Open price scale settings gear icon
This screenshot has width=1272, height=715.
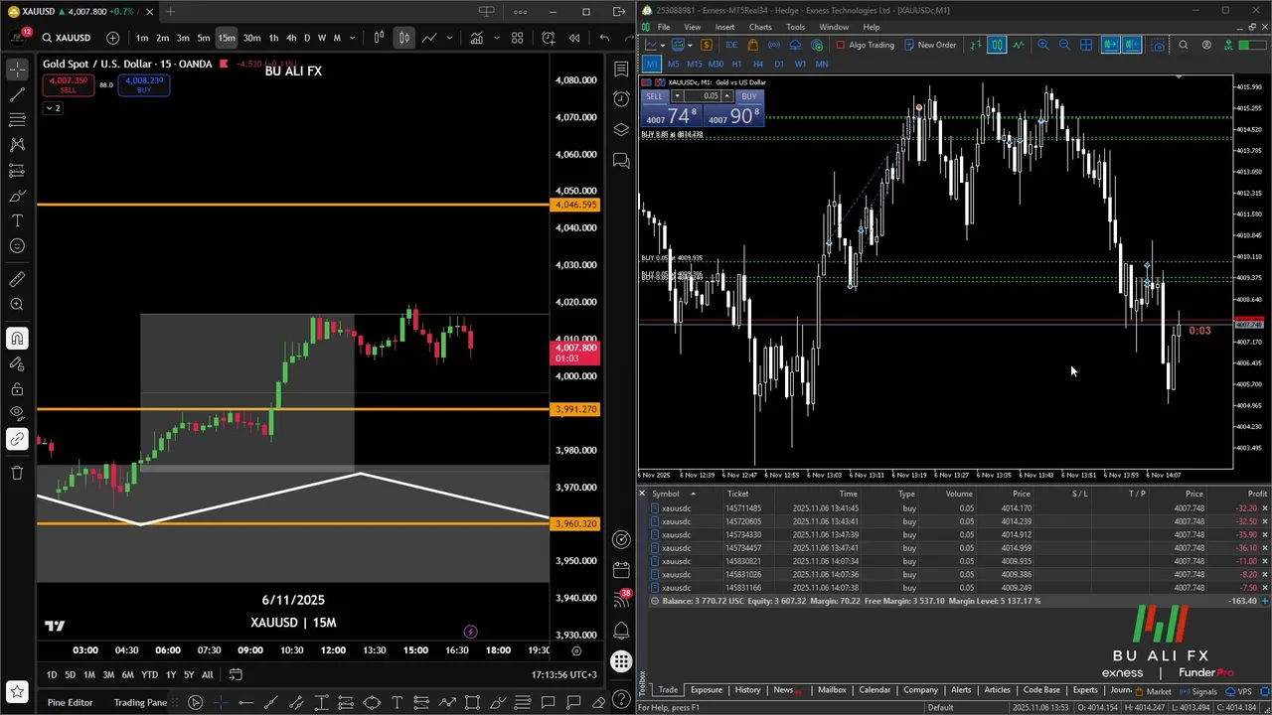576,650
